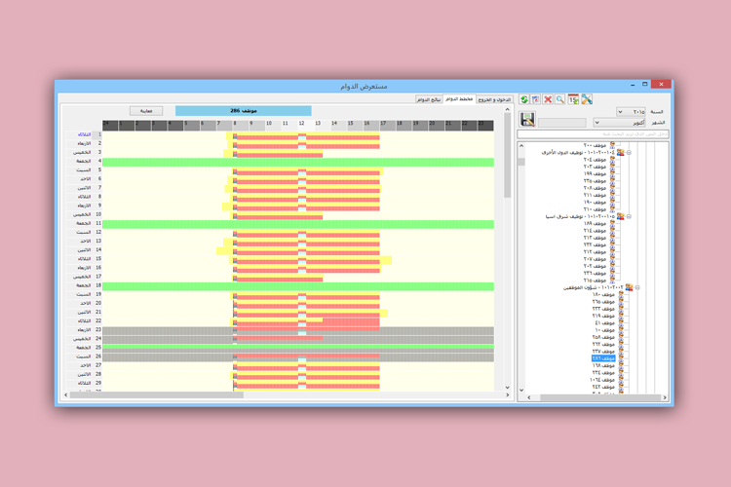The width and height of the screenshot is (731, 487).
Task: Collapse the ١٠١٠٢٠٠٢ employee affairs node
Action: pyautogui.click(x=637, y=288)
